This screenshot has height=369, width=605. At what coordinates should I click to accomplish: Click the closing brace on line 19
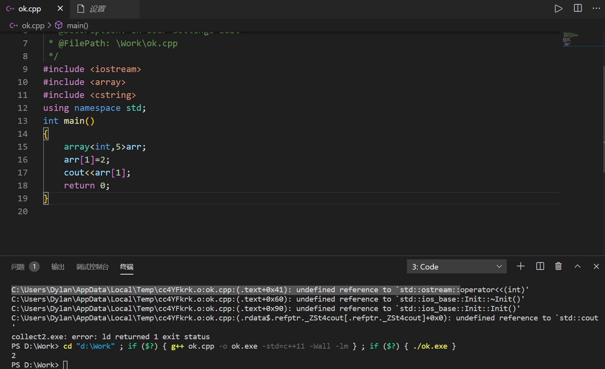(46, 198)
